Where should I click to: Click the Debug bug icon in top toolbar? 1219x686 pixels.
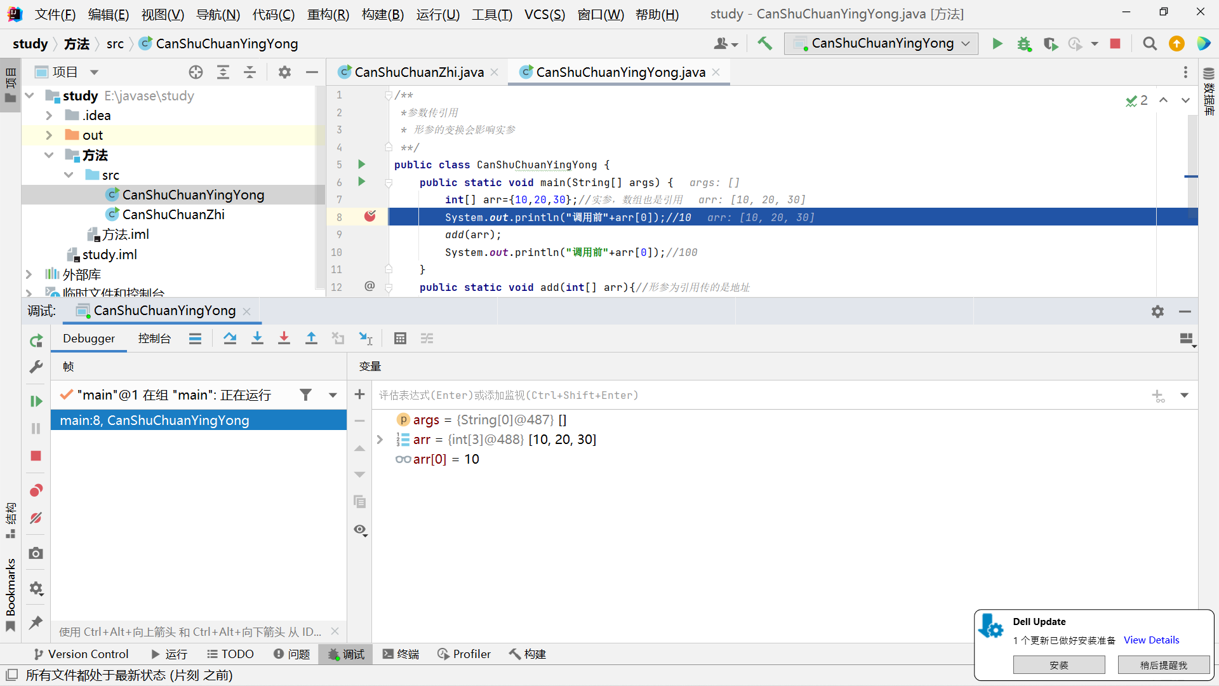click(x=1024, y=43)
